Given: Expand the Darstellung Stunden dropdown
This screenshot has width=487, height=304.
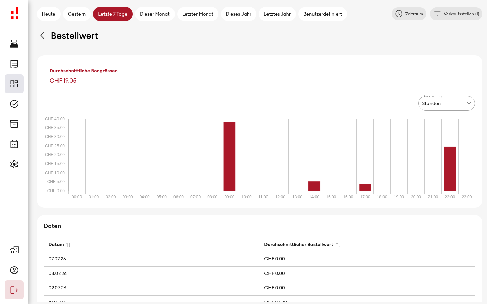Looking at the screenshot, I should 446,103.
